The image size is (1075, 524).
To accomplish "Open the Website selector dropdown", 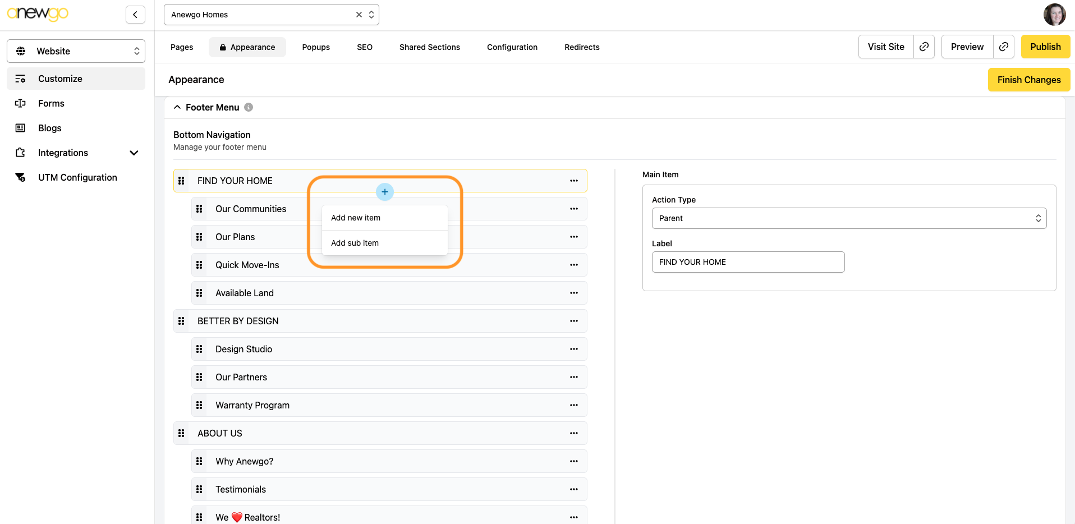I will point(76,51).
